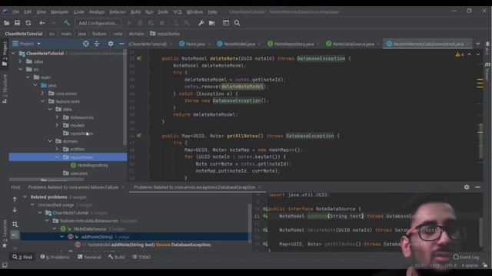
Task: Open the Event Log from the status bar
Action: [x=466, y=258]
